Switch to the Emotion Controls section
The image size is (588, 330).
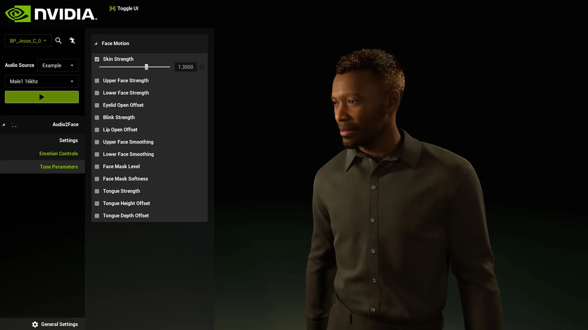click(x=58, y=153)
